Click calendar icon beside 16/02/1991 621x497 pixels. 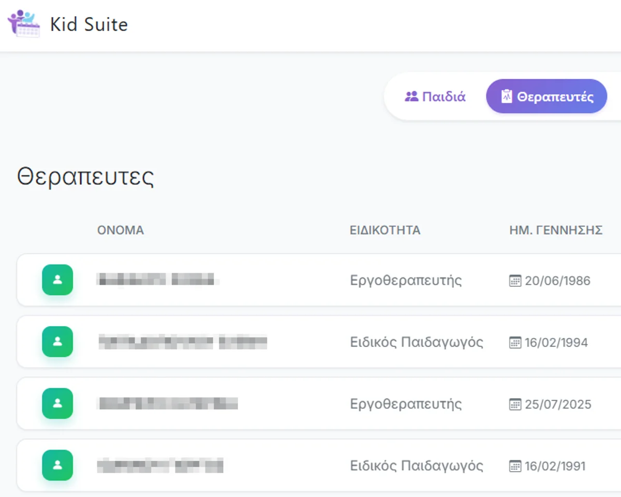(515, 466)
